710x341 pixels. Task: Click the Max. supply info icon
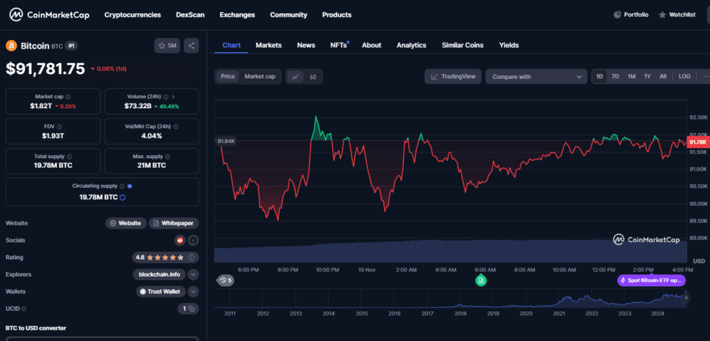tap(167, 156)
